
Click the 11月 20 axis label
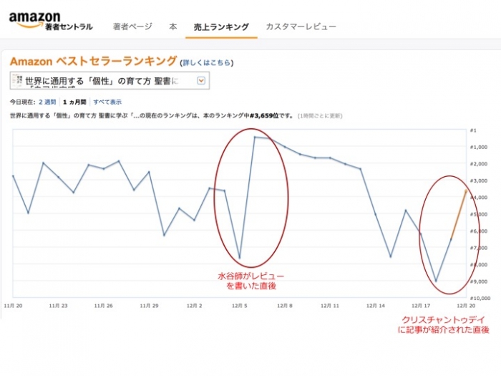pos(13,306)
